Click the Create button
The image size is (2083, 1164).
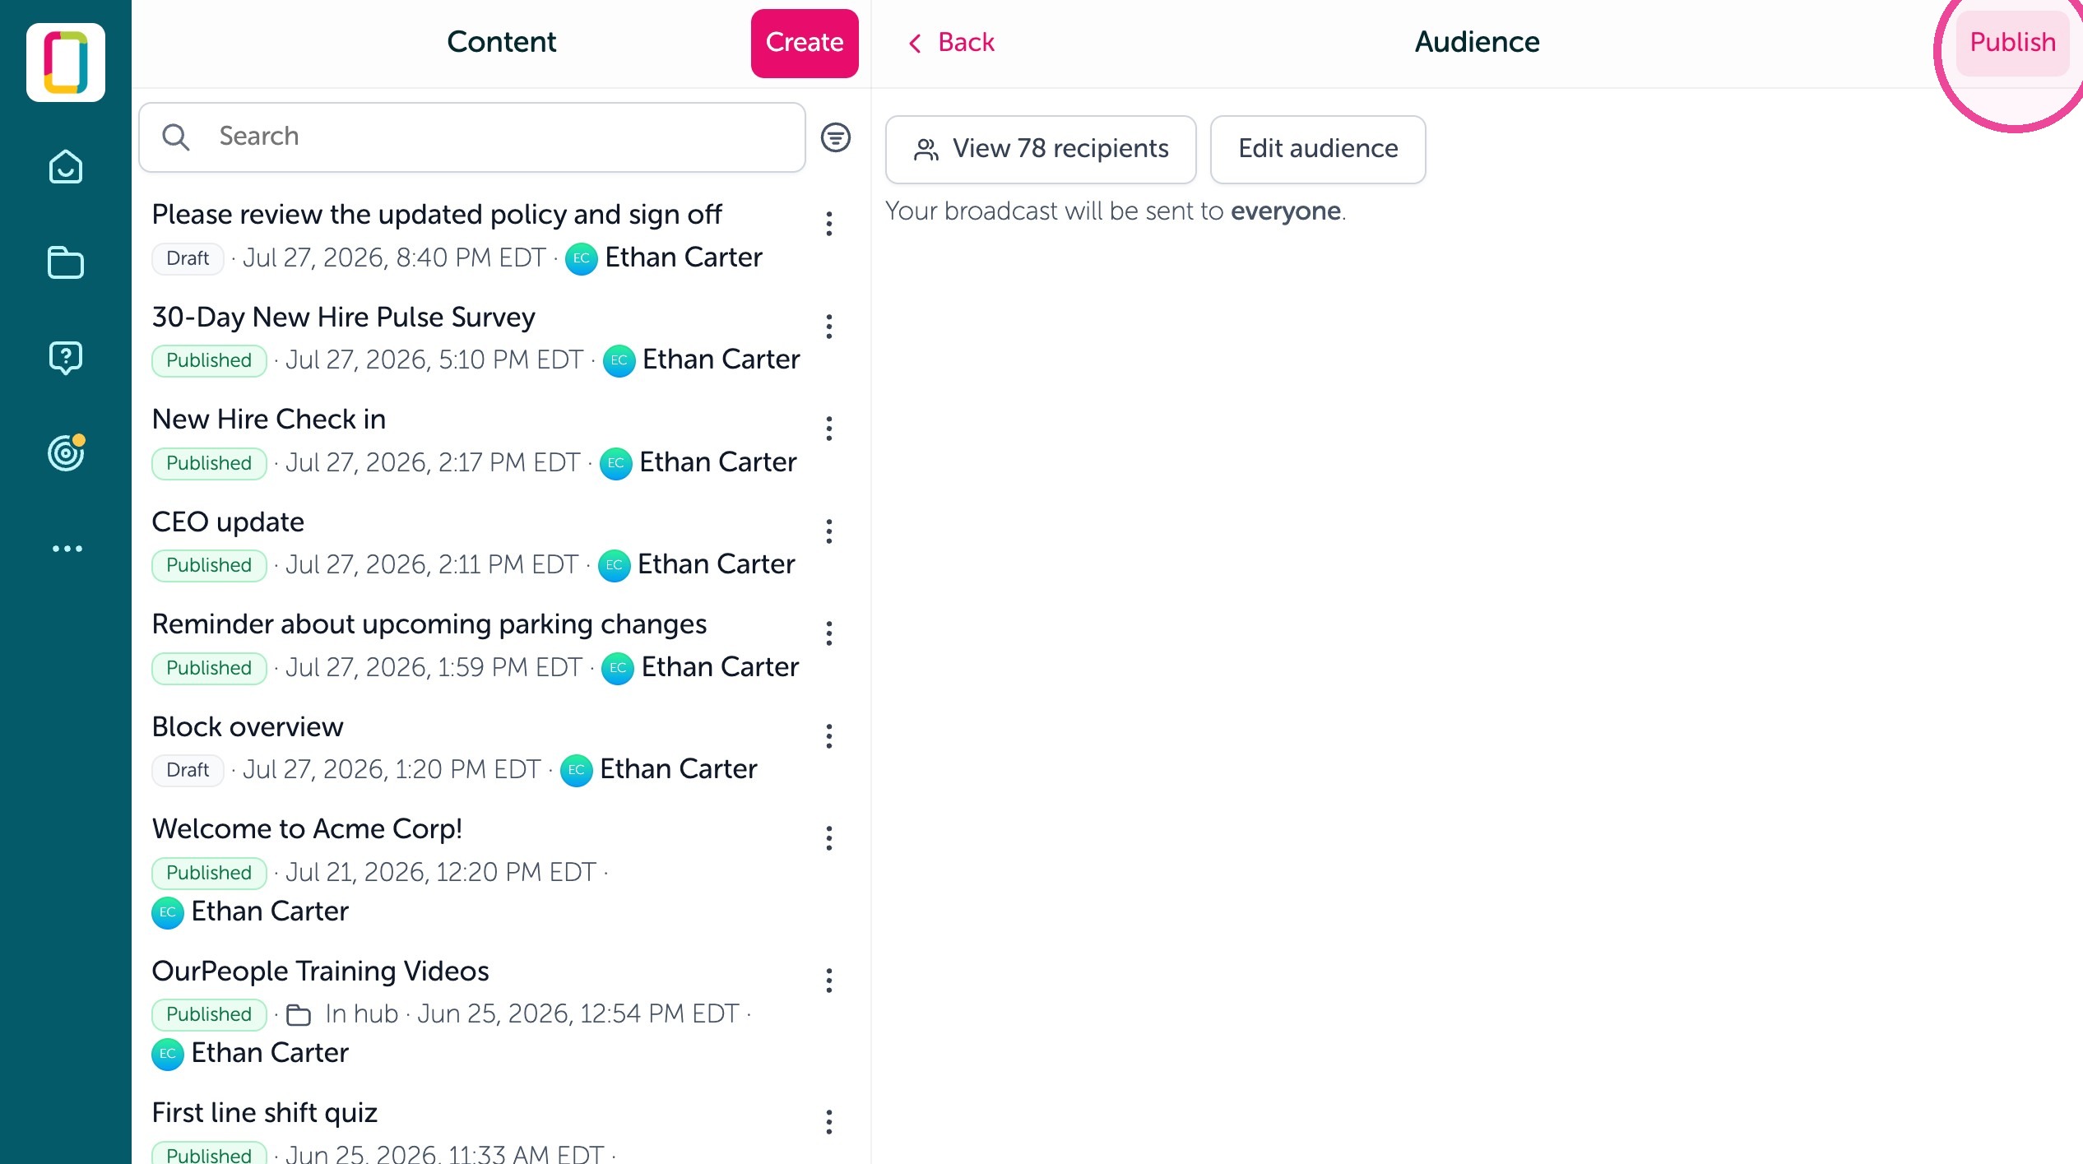pos(804,43)
